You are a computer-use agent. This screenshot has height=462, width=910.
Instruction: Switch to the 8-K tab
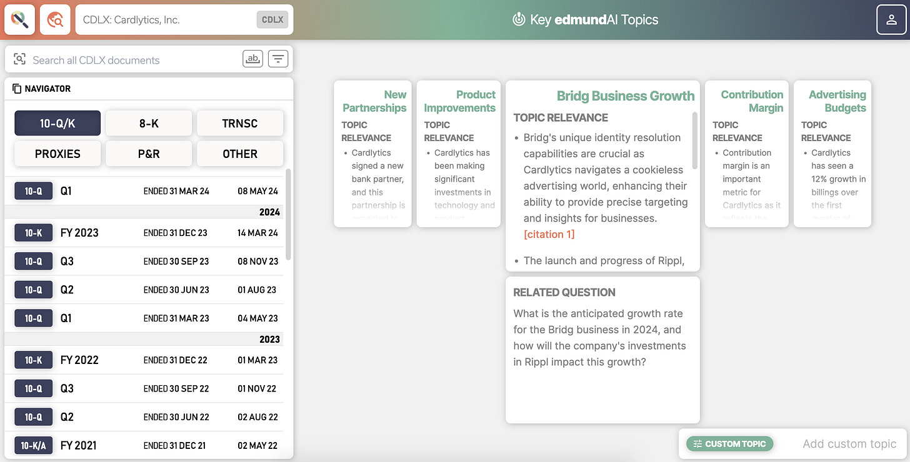click(x=149, y=123)
